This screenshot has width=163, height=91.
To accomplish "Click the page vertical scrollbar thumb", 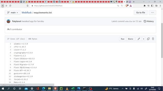I will click(x=162, y=40).
